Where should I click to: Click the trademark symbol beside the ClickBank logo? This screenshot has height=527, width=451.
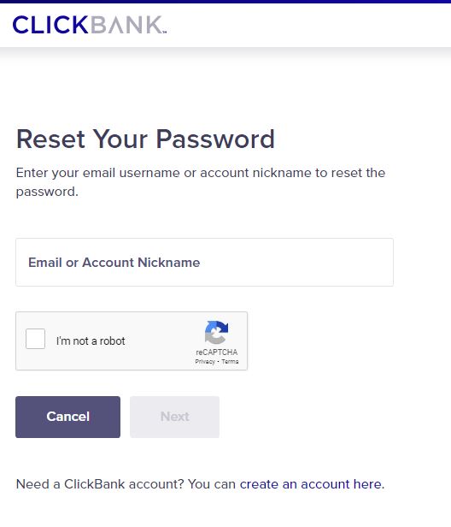pyautogui.click(x=165, y=33)
